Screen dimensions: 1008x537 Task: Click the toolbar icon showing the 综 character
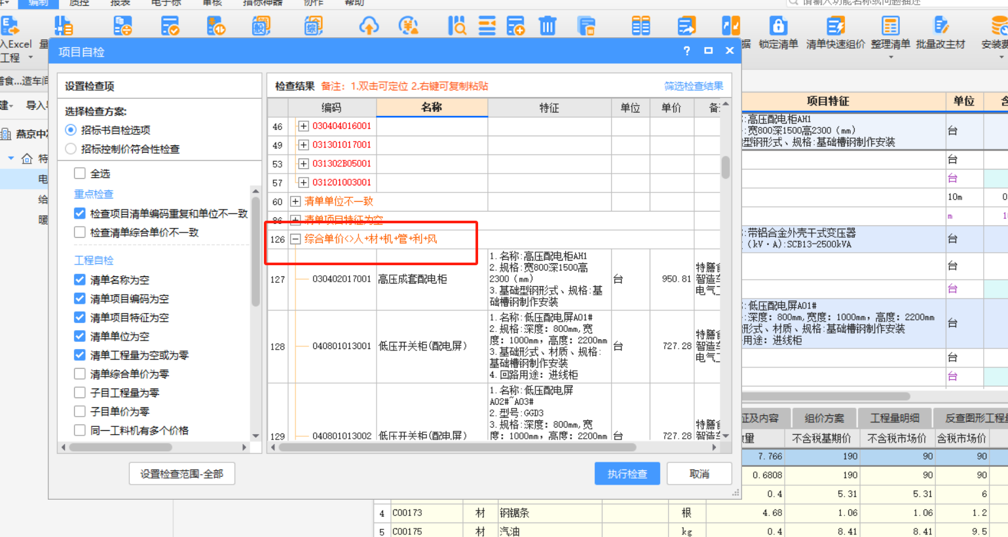[x=313, y=26]
